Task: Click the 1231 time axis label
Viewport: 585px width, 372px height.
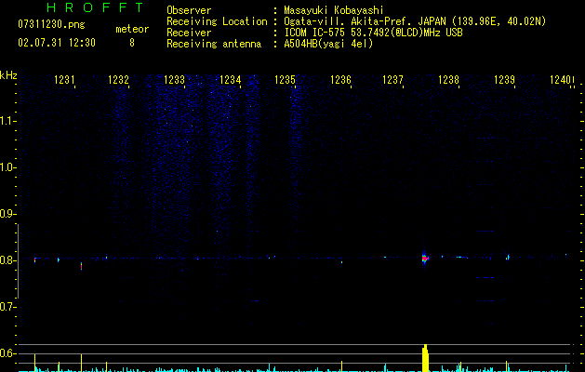Action: pos(64,80)
